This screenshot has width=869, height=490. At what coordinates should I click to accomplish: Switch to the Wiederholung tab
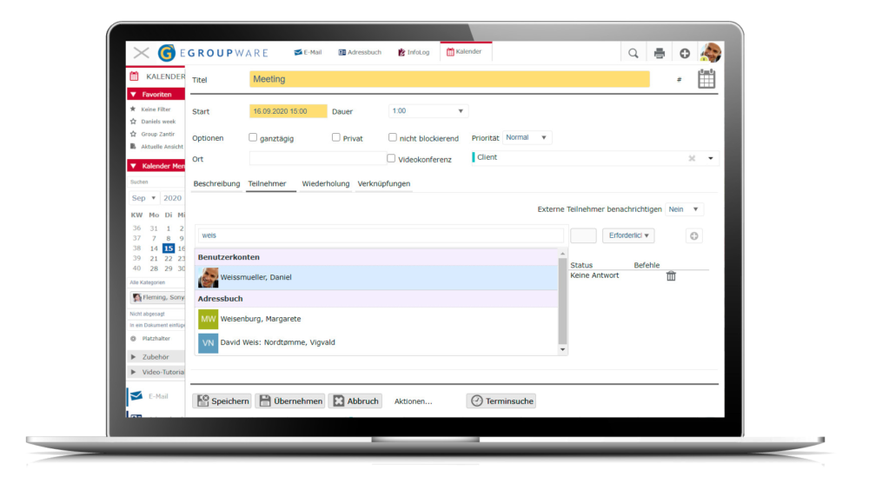pyautogui.click(x=325, y=184)
